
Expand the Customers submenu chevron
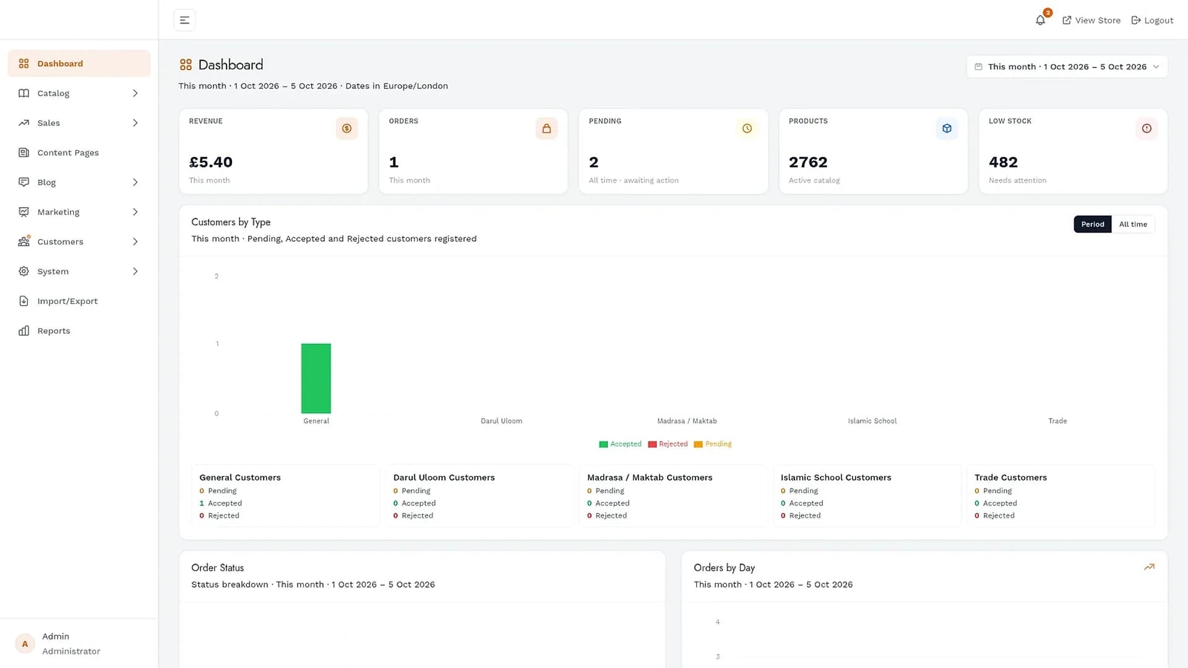pos(135,242)
